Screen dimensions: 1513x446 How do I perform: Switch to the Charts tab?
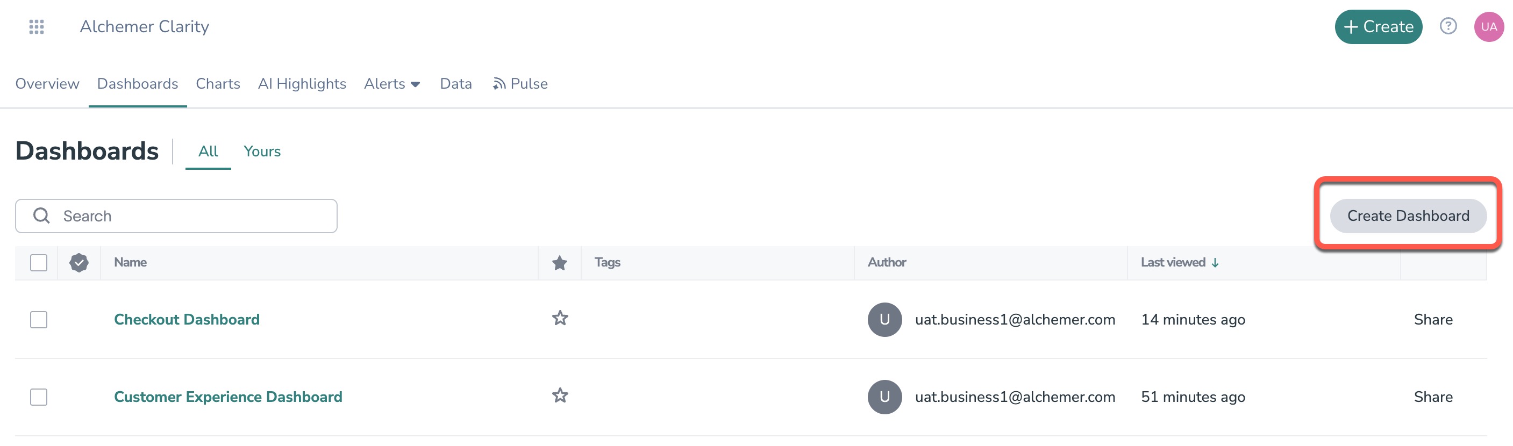click(x=218, y=84)
